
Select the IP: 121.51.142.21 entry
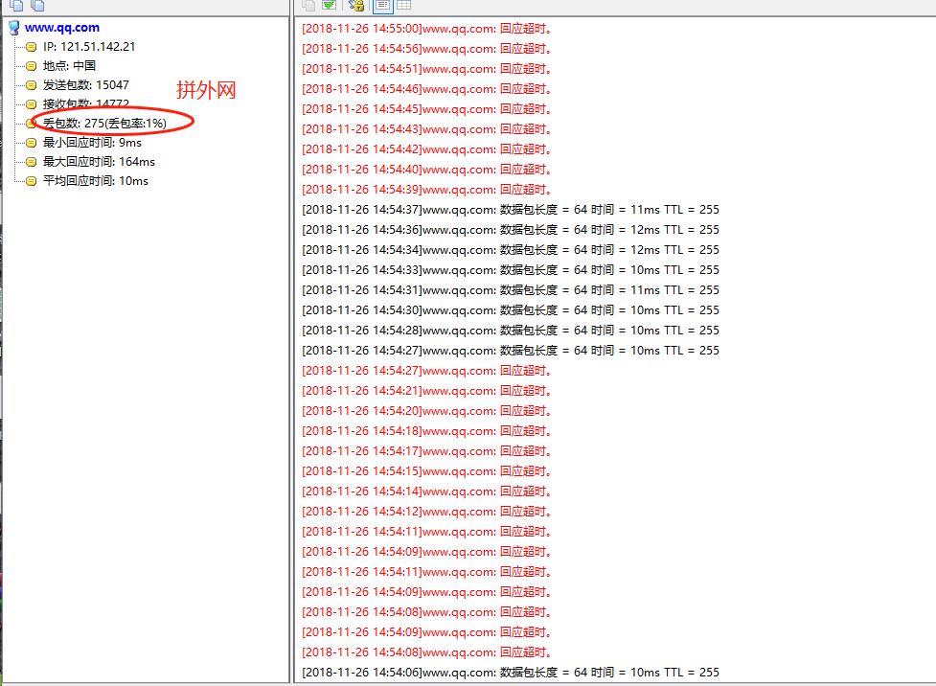click(89, 47)
